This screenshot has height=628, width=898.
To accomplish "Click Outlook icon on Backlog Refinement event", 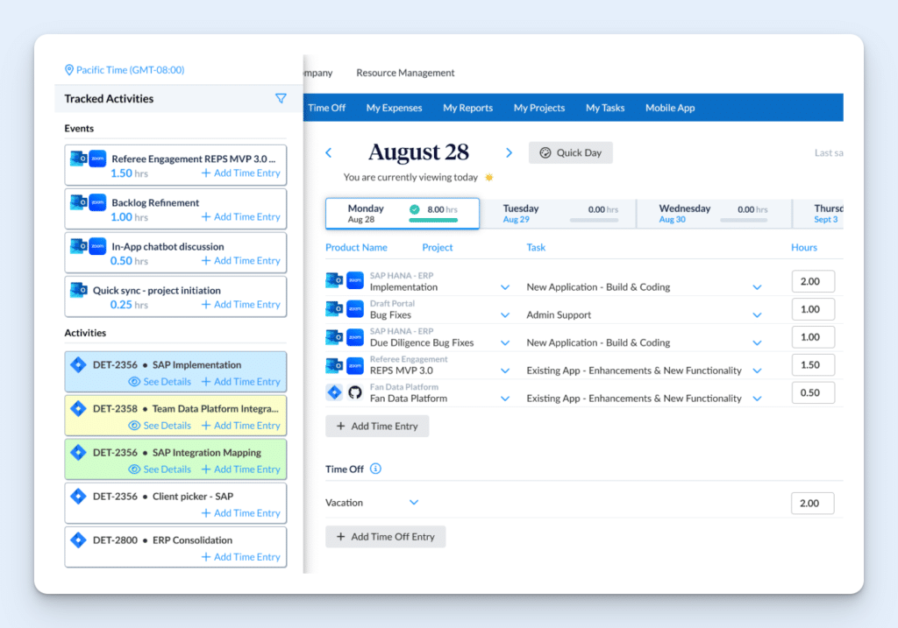I will [x=78, y=202].
